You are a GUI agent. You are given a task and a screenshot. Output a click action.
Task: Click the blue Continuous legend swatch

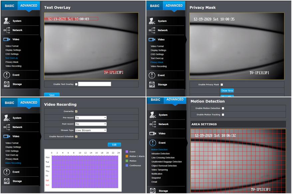tap(127, 165)
